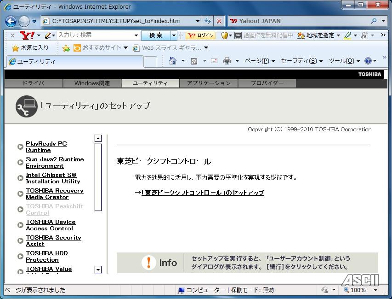Open the TOSHIBA Peakshift Control link
The width and height of the screenshot is (392, 299).
(55, 210)
